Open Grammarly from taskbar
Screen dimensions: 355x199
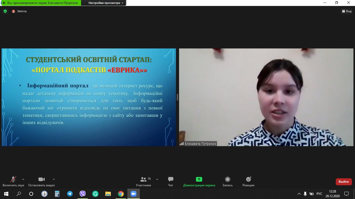click(95, 194)
